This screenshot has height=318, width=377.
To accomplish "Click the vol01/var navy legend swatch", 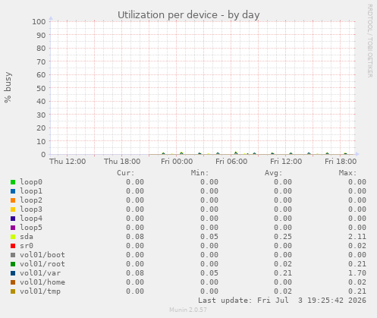I will (13, 273).
